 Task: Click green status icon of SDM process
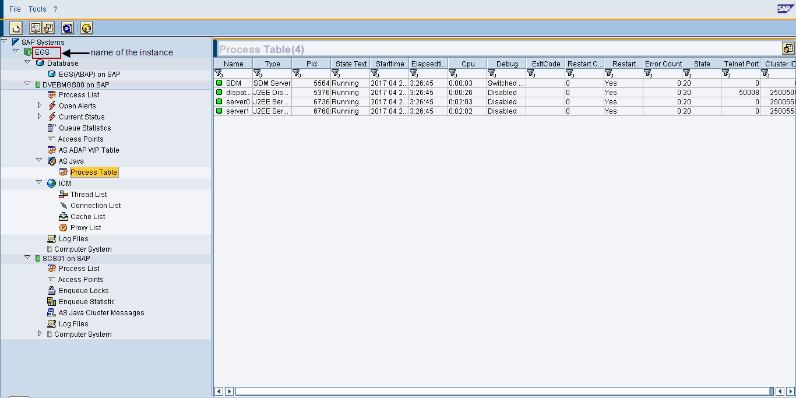click(219, 83)
